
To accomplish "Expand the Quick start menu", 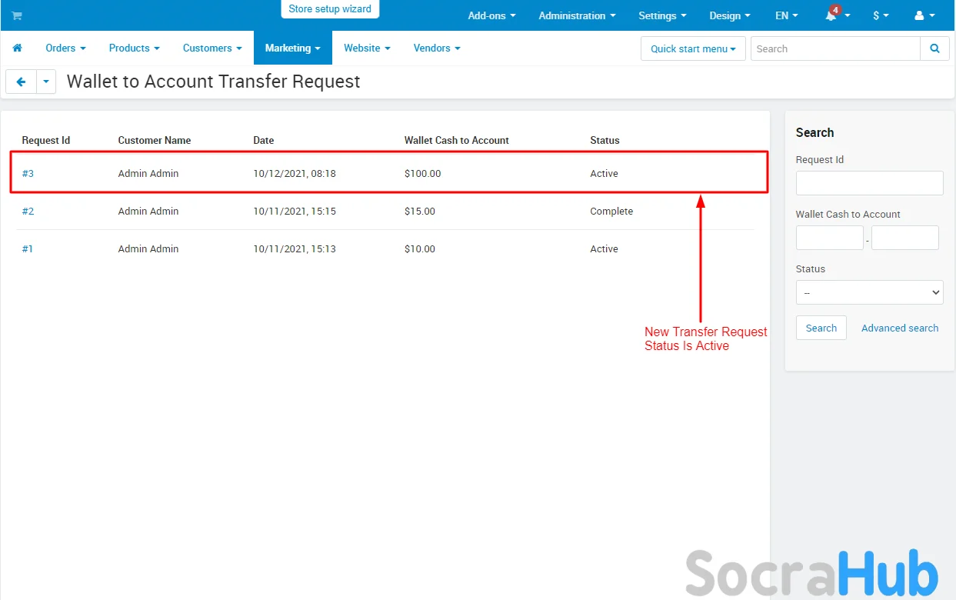I will [x=692, y=48].
